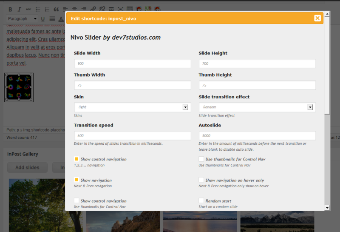This screenshot has height=232, width=340.
Task: Uncheck the first Show control navigation checkbox
Action: (76, 159)
